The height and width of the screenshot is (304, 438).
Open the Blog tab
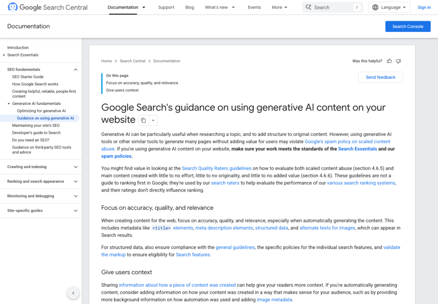point(189,7)
